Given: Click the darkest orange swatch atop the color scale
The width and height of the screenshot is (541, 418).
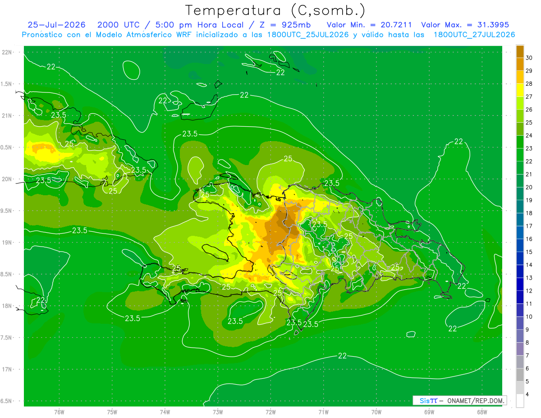Looking at the screenshot, I should 520,51.
